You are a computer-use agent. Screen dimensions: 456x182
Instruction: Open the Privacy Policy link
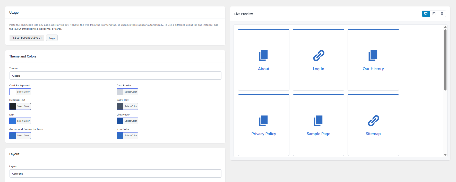(264, 134)
